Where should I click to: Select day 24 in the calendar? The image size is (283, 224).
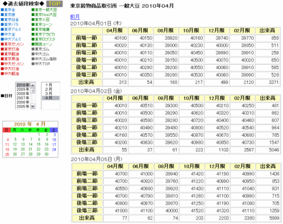tap(54, 149)
